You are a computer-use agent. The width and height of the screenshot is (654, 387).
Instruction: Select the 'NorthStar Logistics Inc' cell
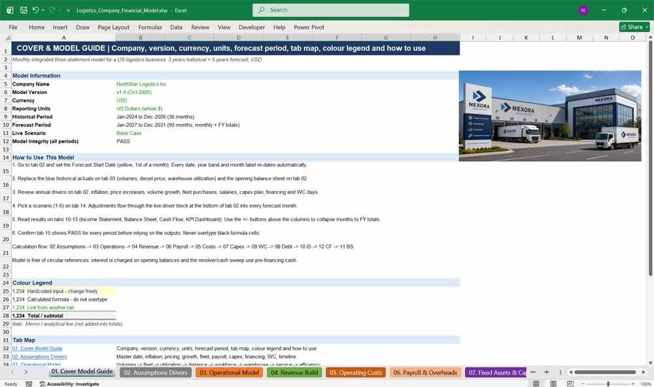coord(141,84)
